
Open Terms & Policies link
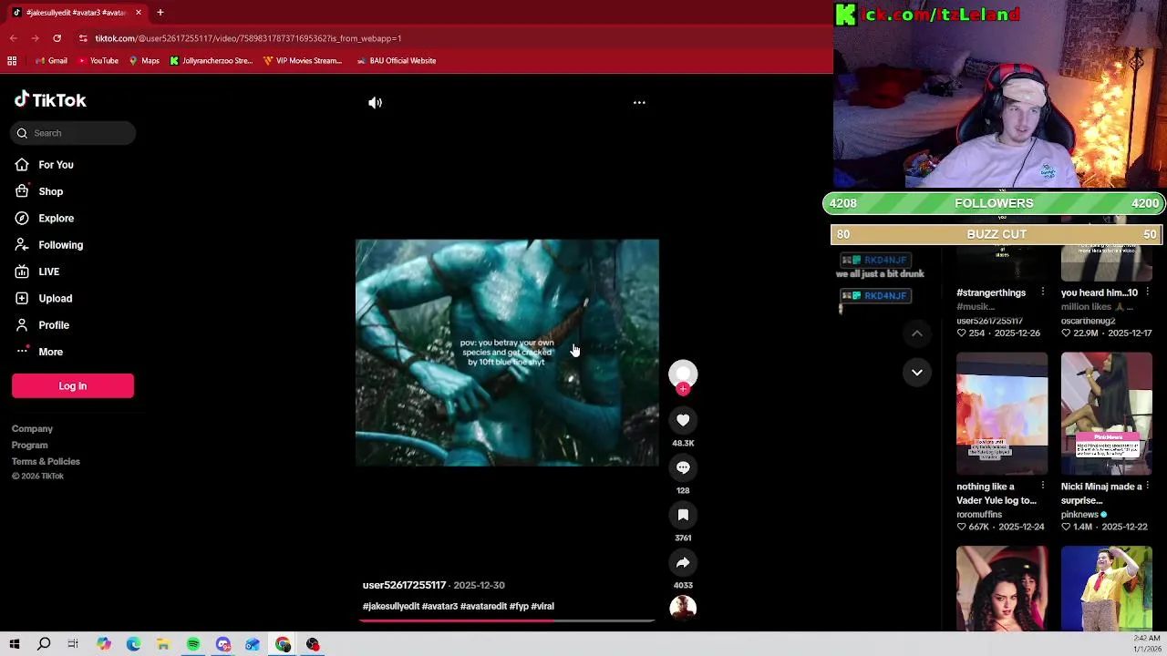(x=46, y=462)
